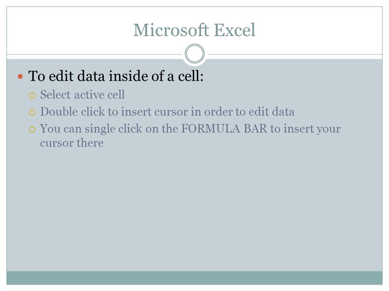The width and height of the screenshot is (389, 291).
Task: Click the word Microsoft in the title
Action: 171,30
